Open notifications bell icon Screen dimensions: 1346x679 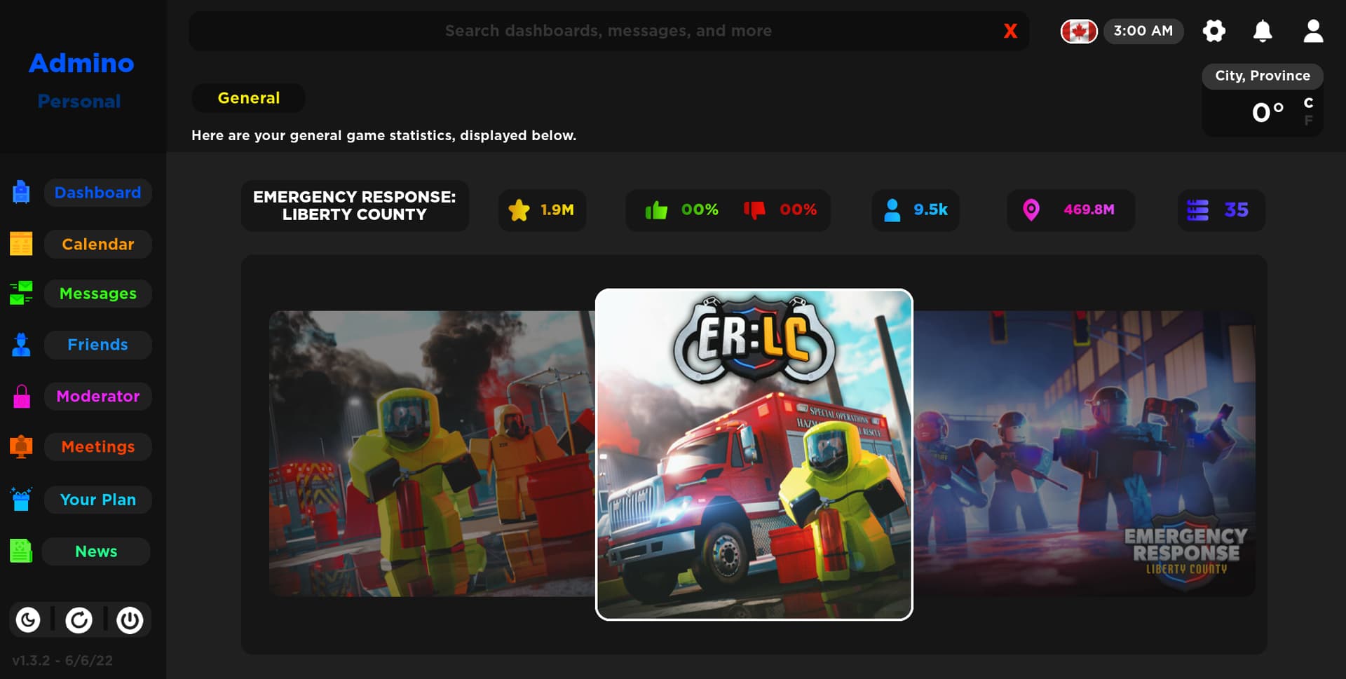click(x=1263, y=31)
